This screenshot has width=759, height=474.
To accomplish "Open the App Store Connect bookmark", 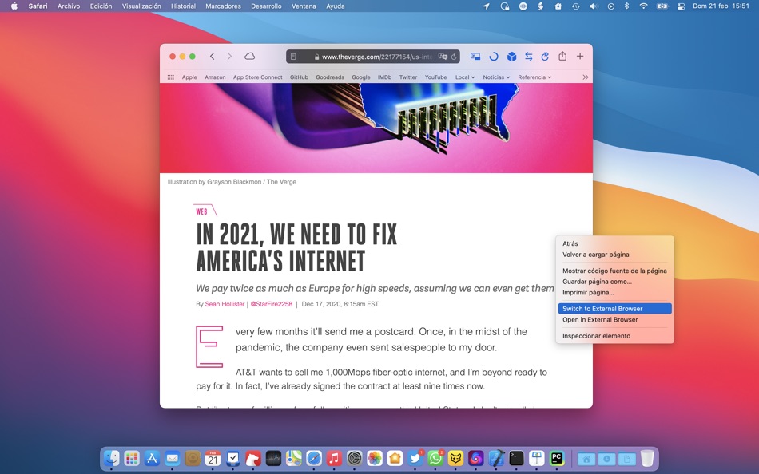I will pyautogui.click(x=257, y=77).
